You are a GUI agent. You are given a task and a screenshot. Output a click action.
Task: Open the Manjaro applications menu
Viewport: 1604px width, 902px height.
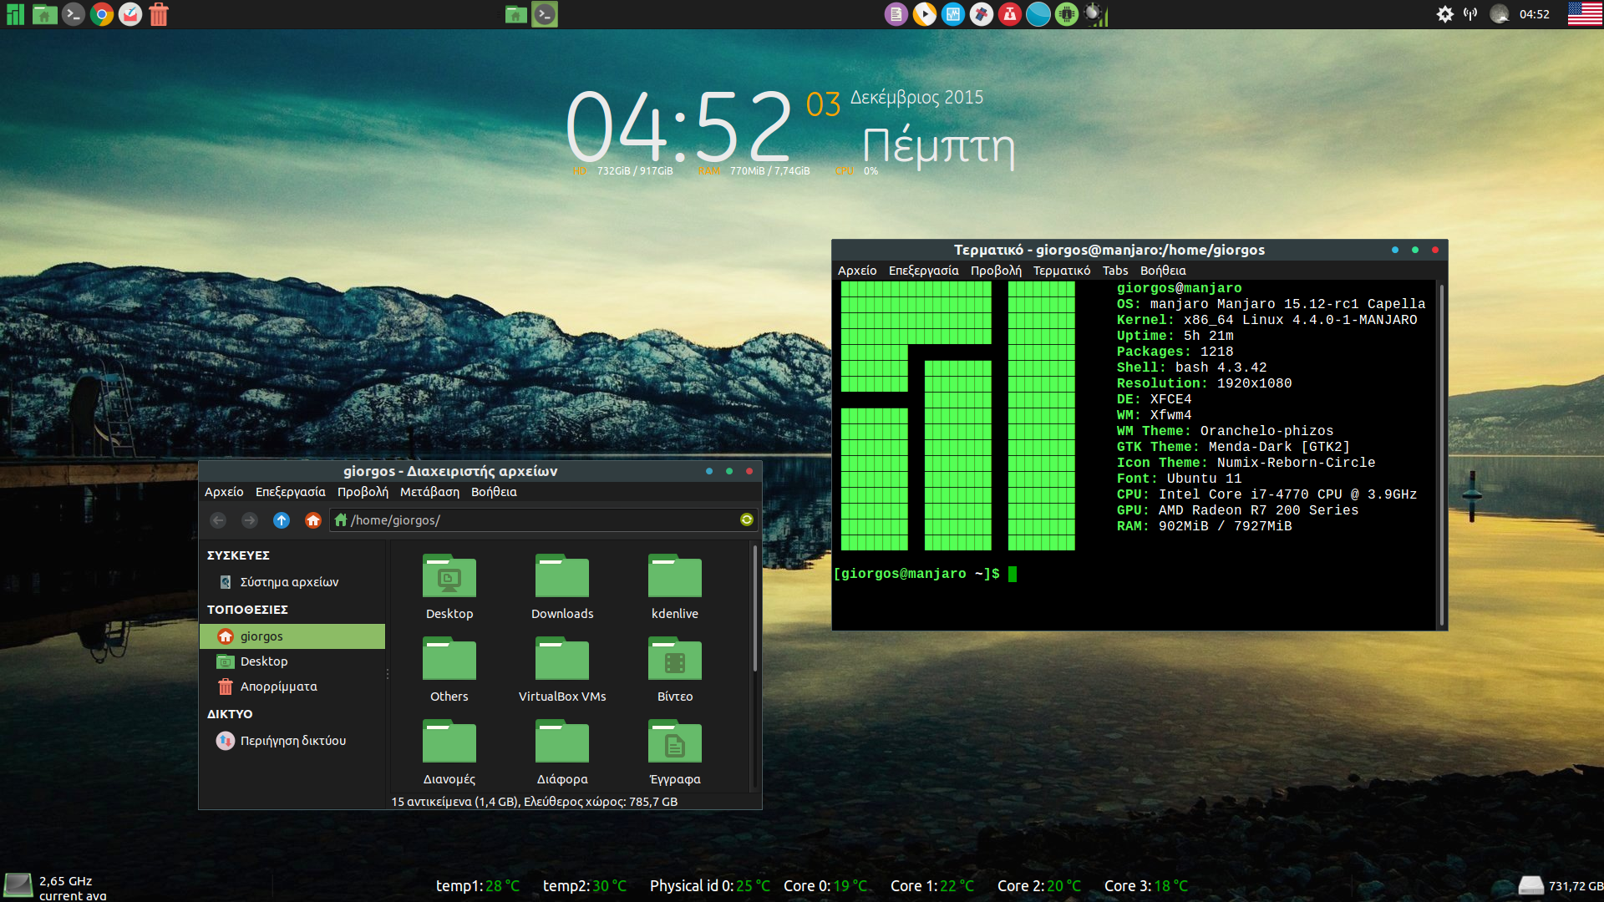(x=15, y=14)
